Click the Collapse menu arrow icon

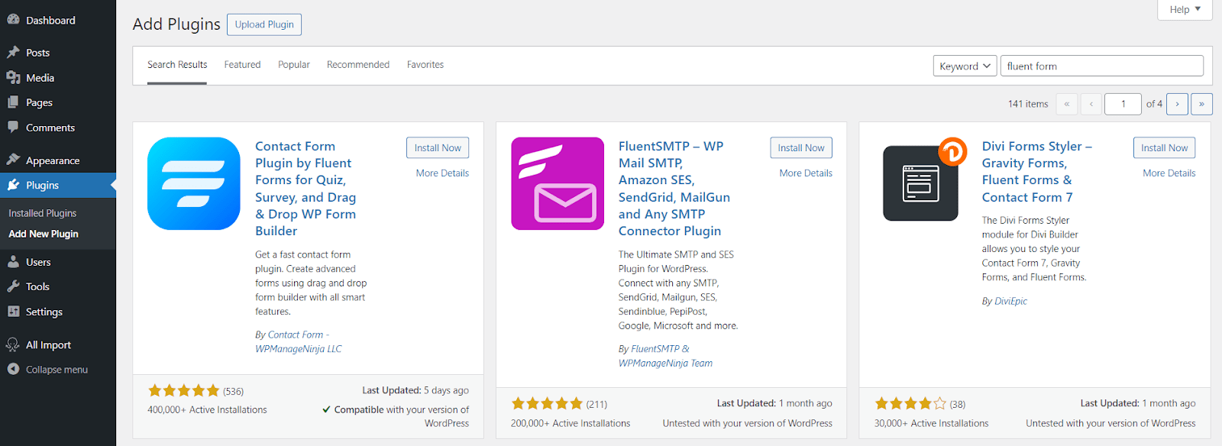pos(13,369)
